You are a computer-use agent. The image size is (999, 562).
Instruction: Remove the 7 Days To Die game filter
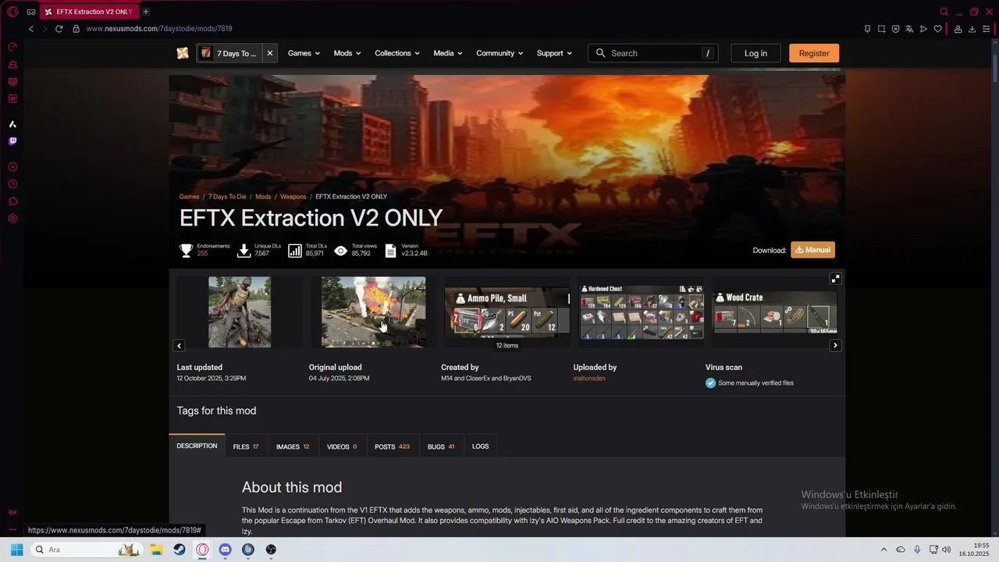[x=269, y=53]
